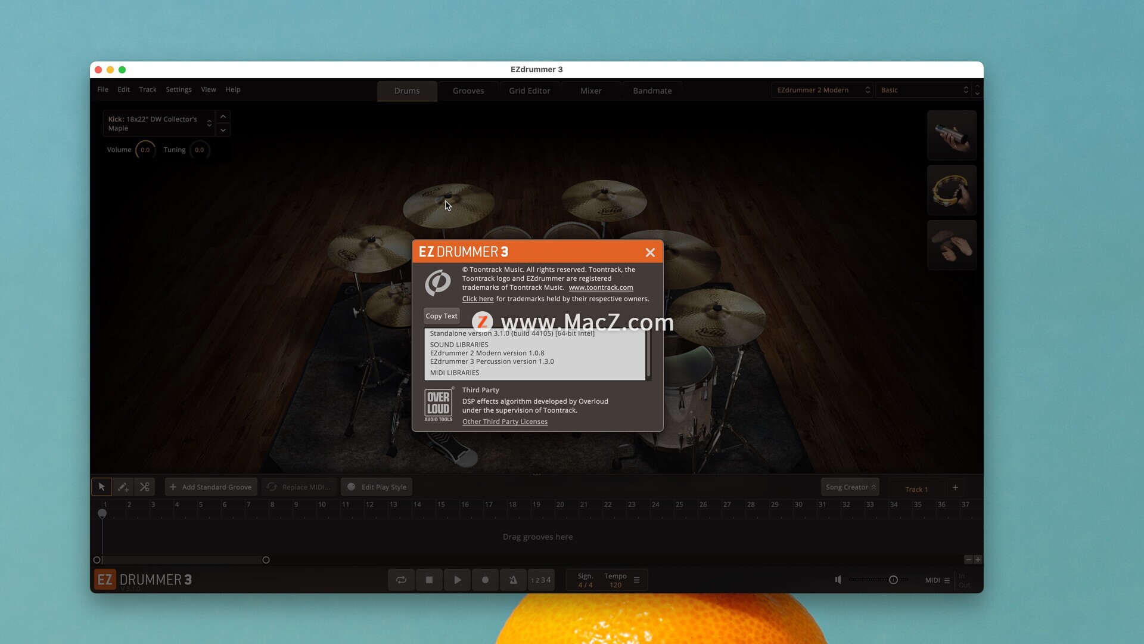Select the pencil draw tool

pos(123,487)
